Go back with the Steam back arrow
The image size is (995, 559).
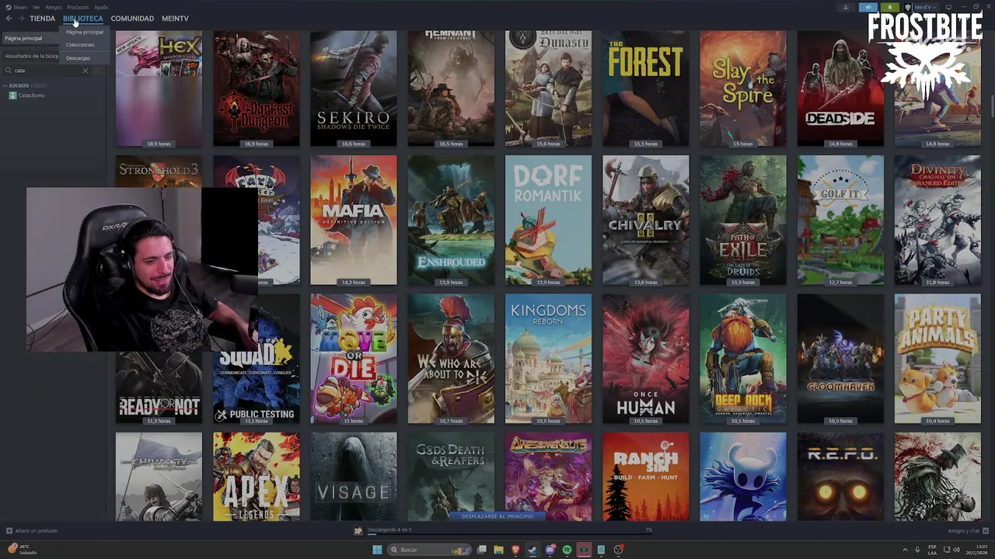coord(9,19)
